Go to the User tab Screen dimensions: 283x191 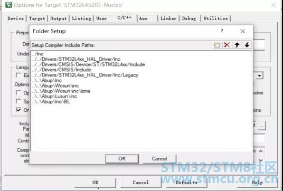(101, 18)
